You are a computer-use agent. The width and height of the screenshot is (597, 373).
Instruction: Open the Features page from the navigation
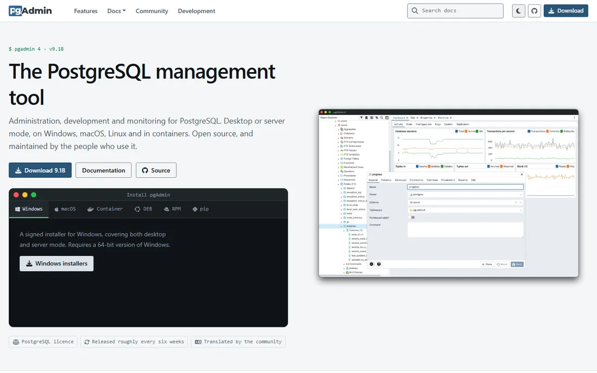pos(86,11)
